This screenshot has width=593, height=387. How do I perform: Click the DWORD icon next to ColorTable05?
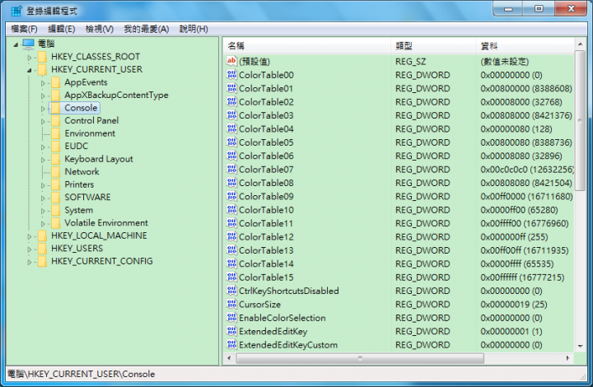[x=231, y=142]
